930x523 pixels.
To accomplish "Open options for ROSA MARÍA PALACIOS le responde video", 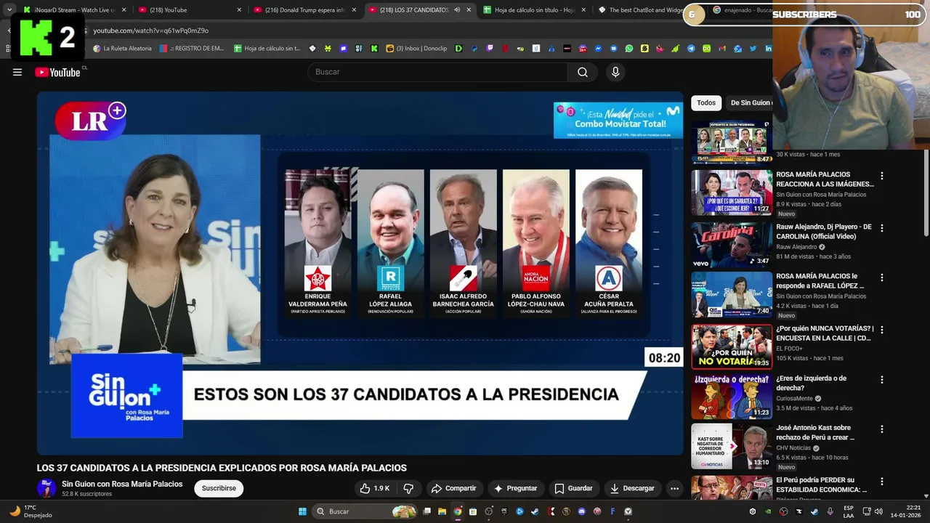I will click(882, 277).
